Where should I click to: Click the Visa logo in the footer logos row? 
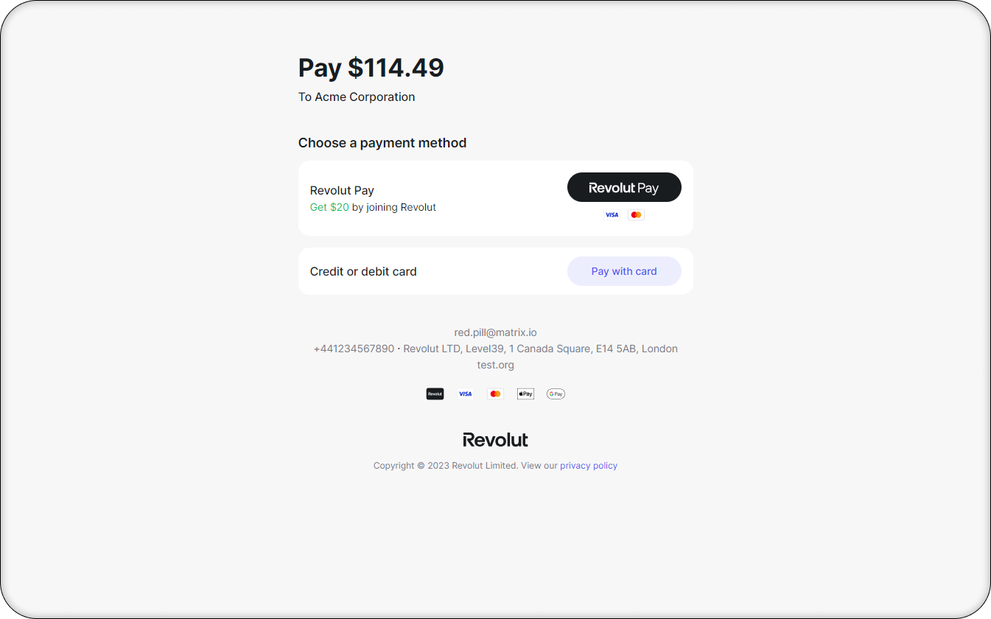(465, 394)
